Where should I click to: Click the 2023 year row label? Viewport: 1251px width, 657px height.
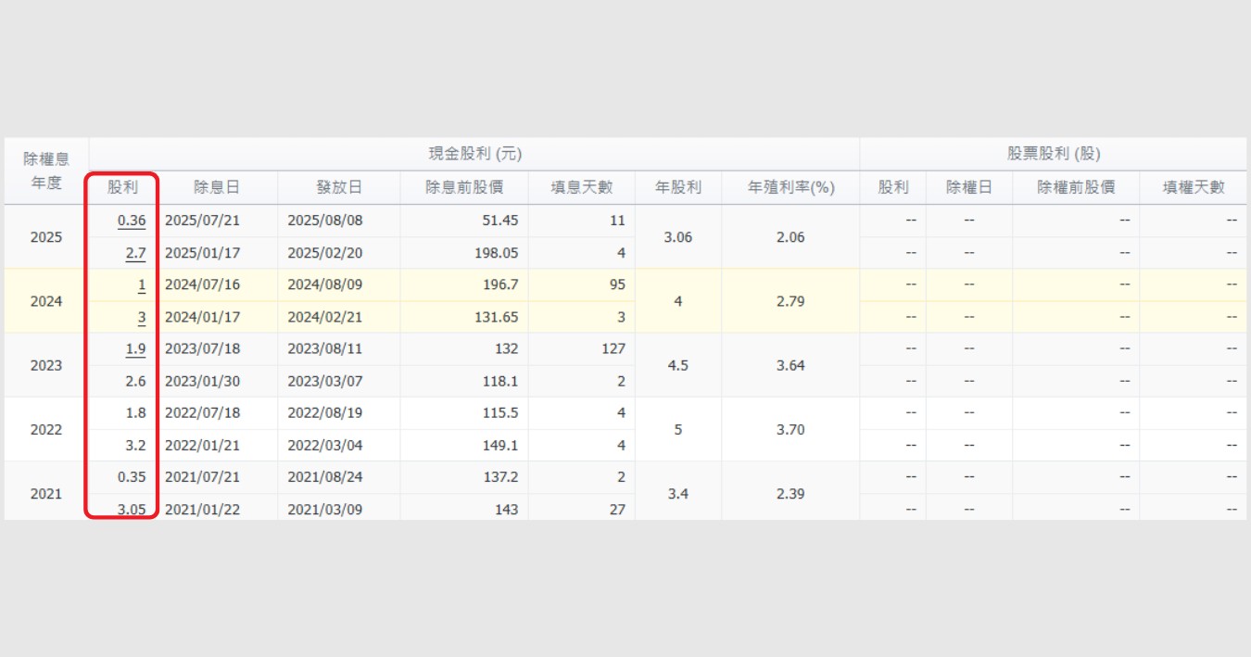pos(46,365)
